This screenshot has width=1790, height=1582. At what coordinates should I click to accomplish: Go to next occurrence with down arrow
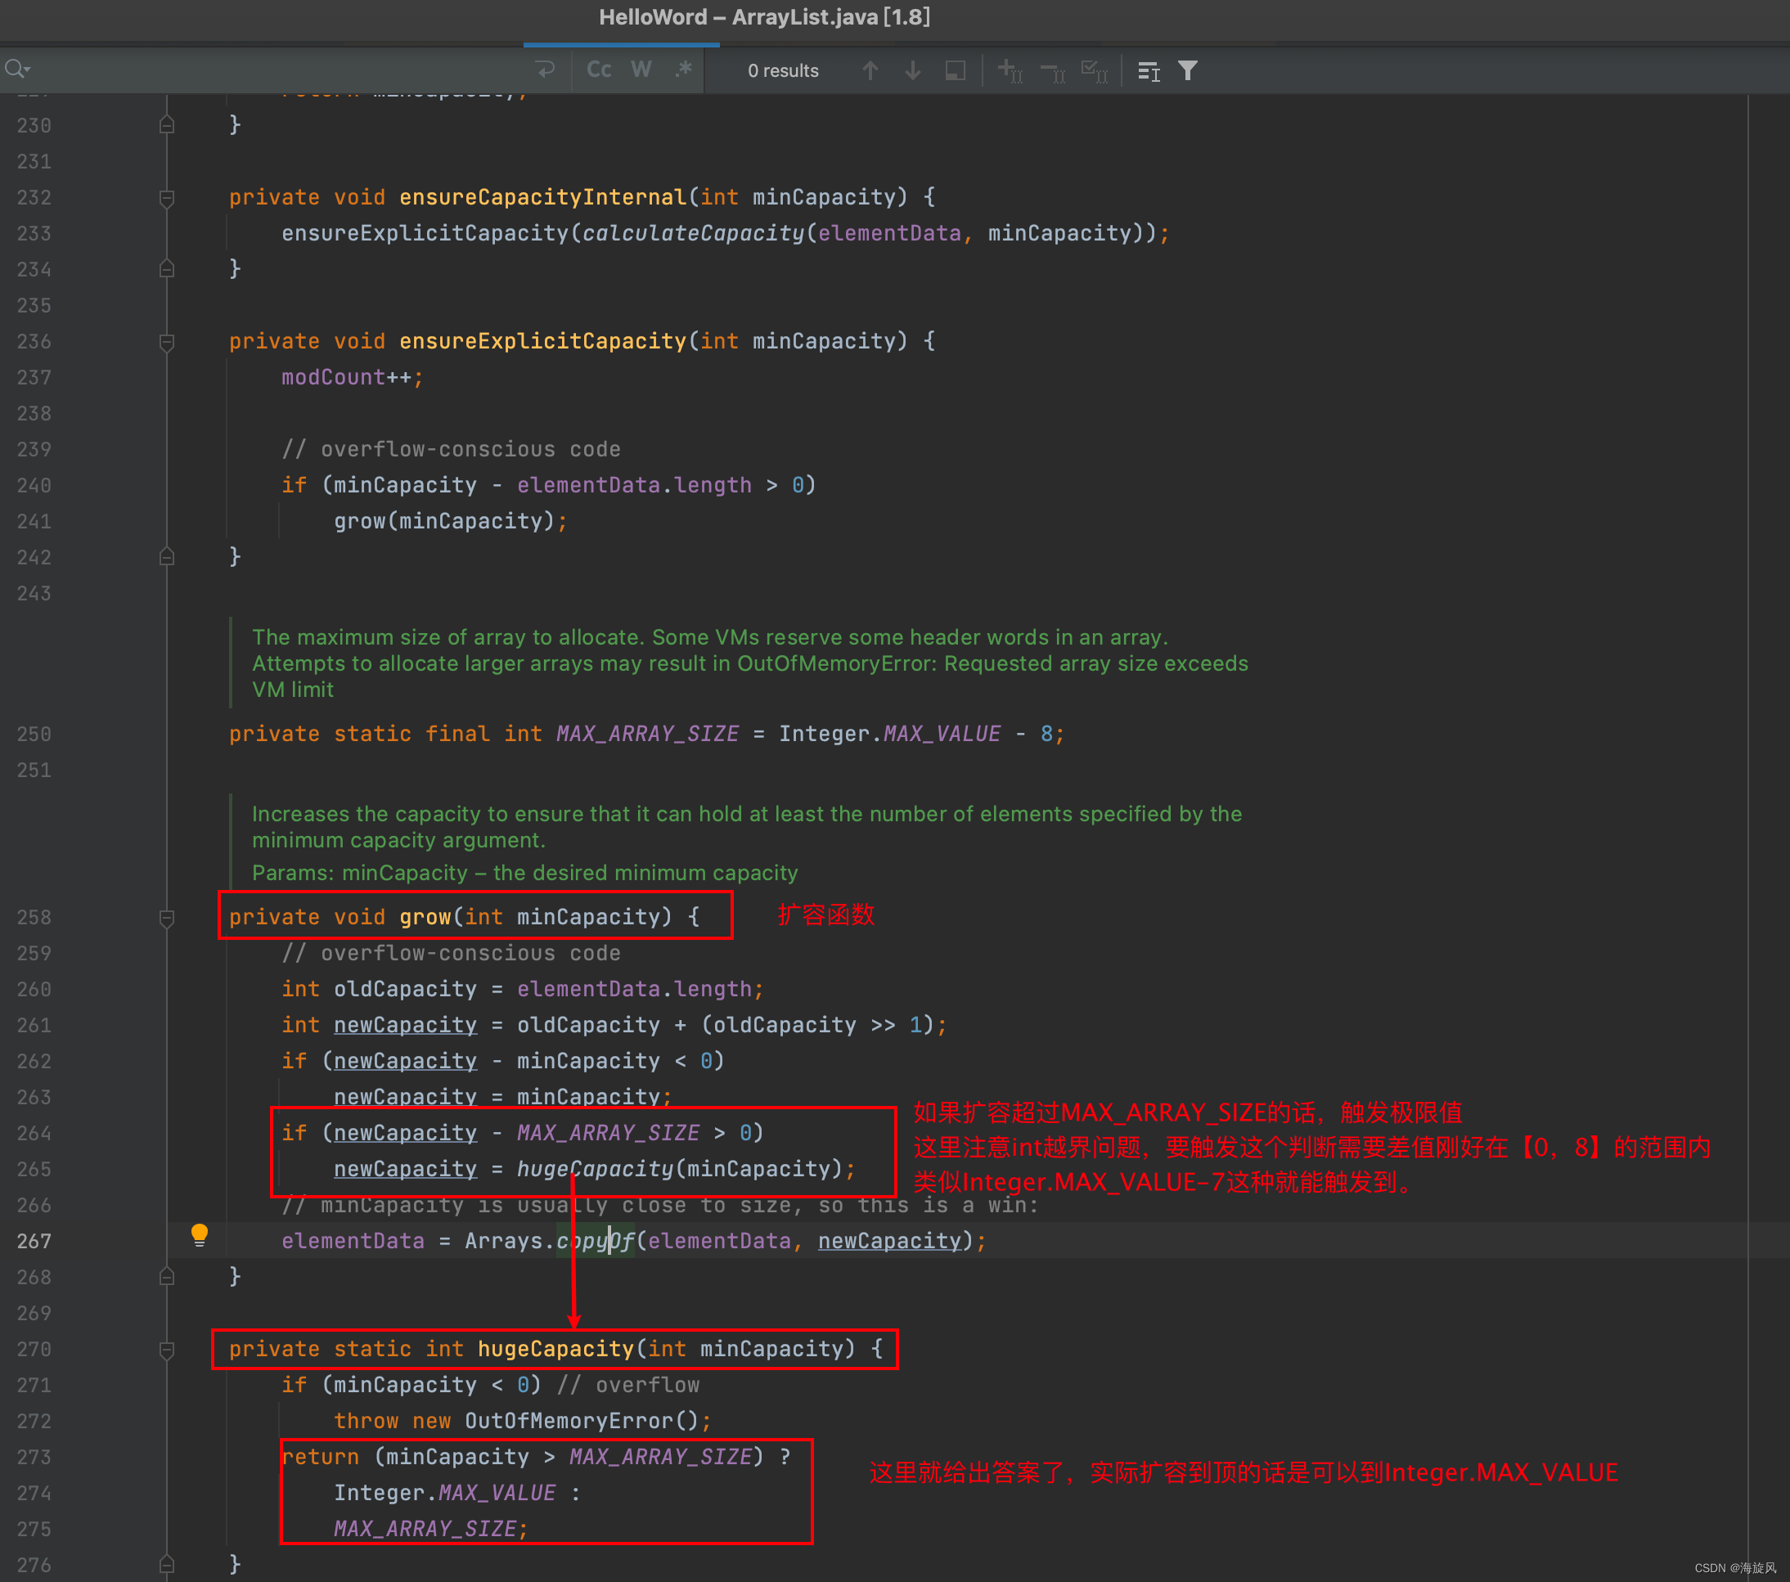point(912,71)
